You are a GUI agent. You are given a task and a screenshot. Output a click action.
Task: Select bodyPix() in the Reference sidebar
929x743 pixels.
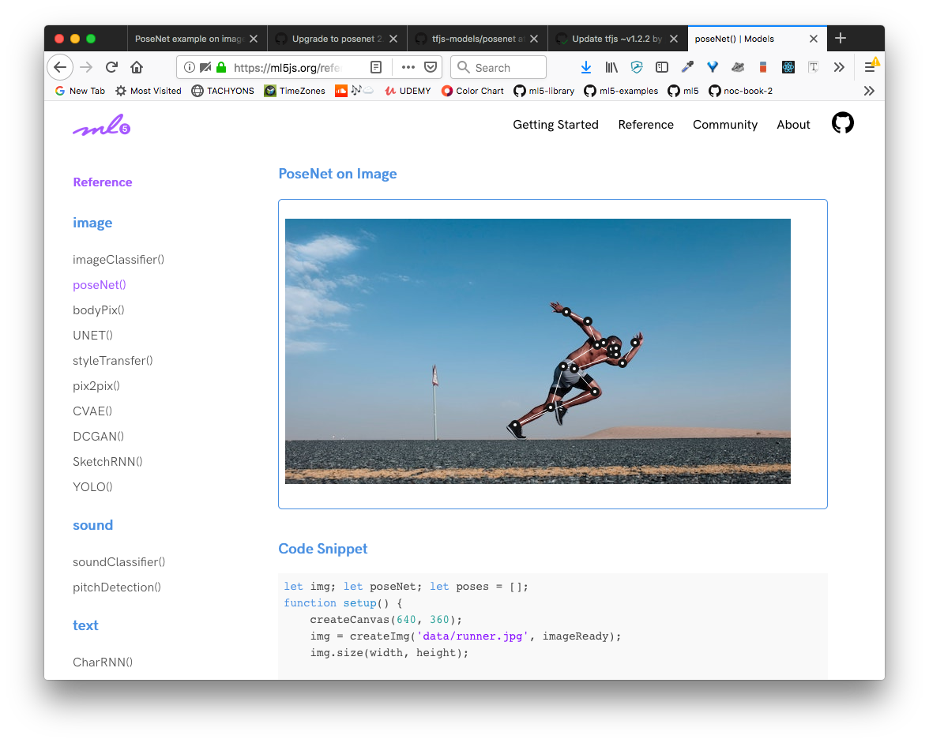click(x=98, y=310)
